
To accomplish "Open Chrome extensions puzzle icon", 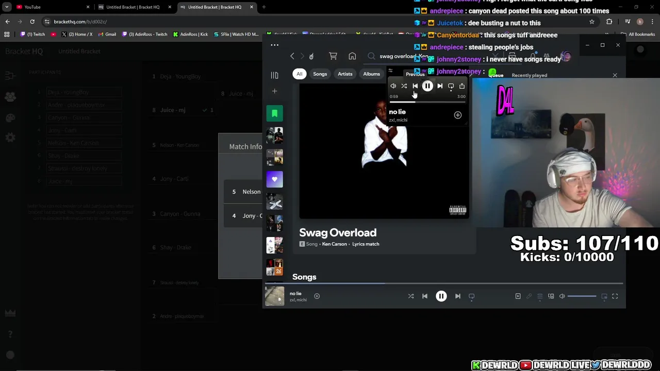I will point(609,22).
